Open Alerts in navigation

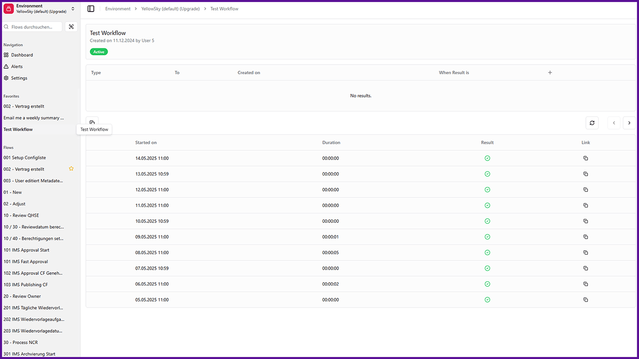coord(17,66)
